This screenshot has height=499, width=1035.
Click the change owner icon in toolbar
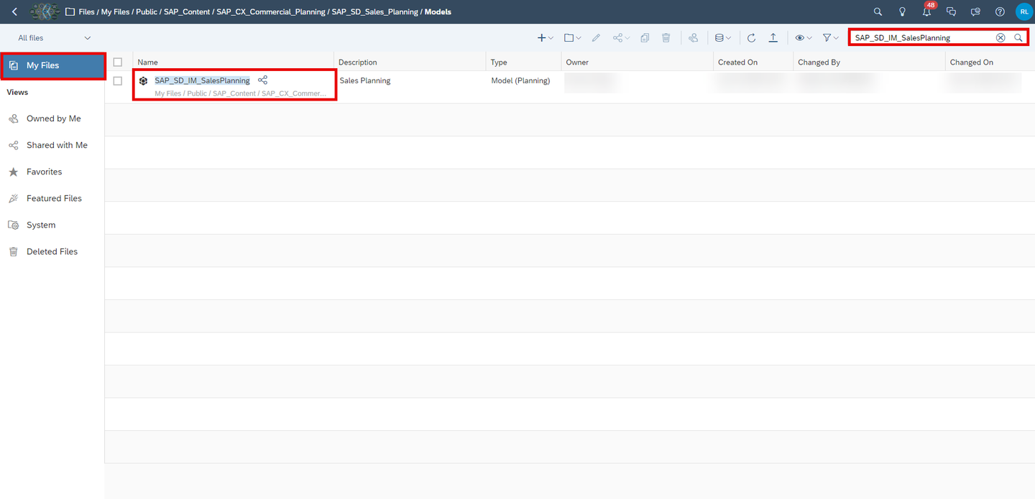[x=693, y=37]
